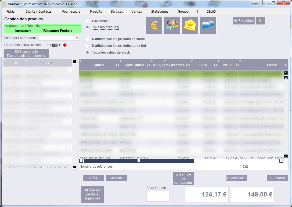This screenshot has width=292, height=207.
Task: Open the clients group icon
Action: 172,25
